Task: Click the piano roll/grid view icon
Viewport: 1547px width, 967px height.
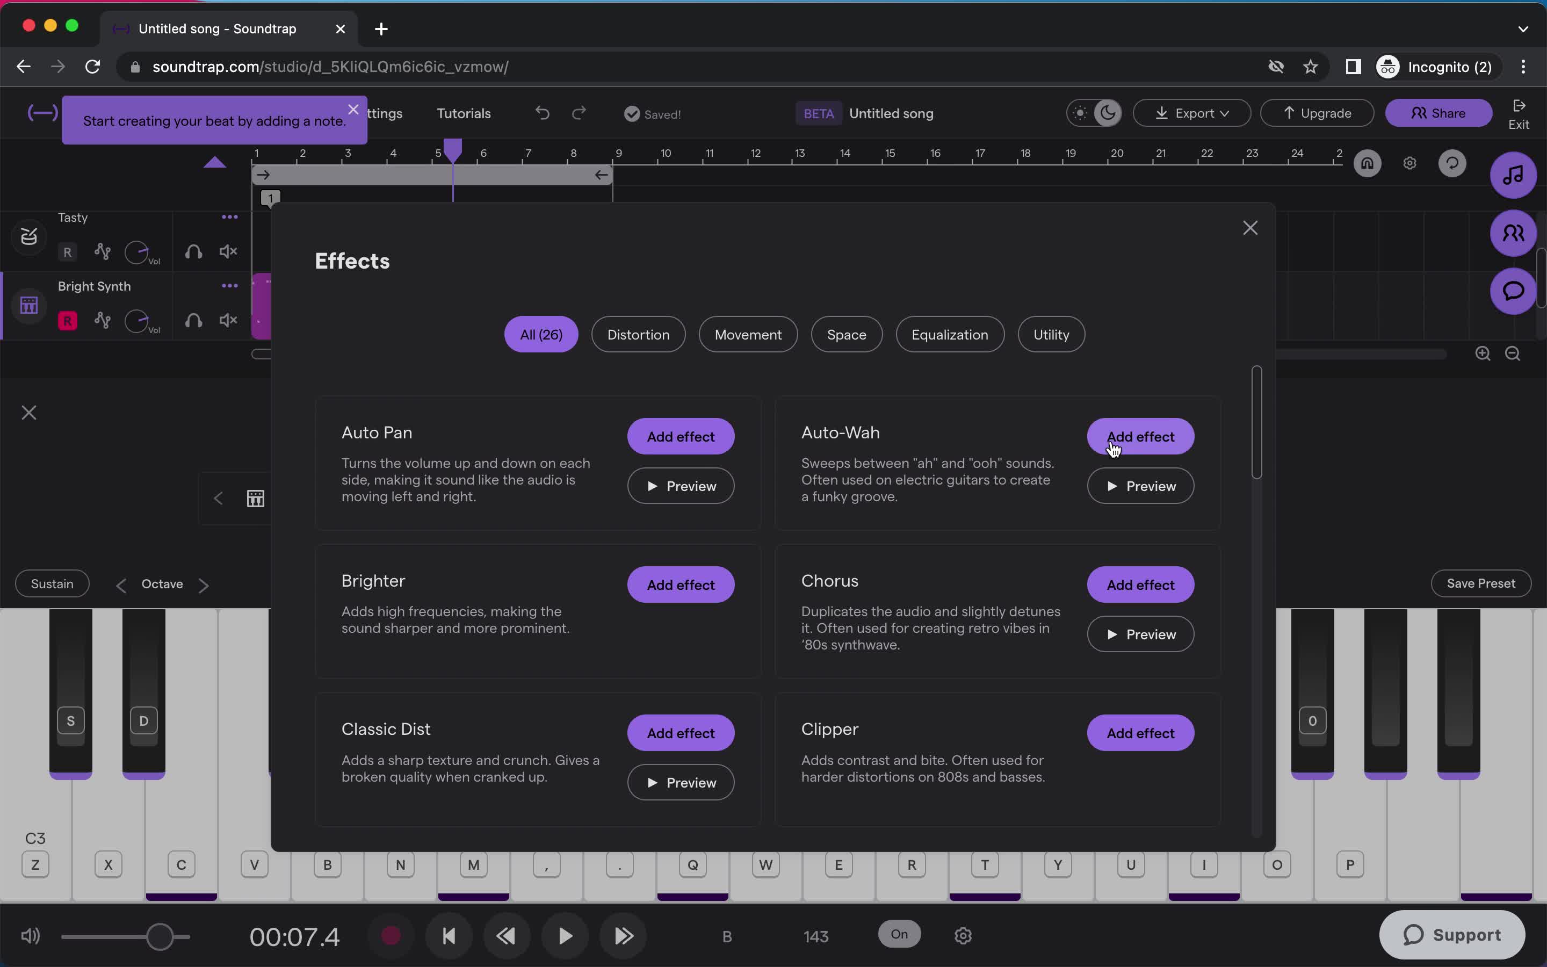Action: coord(255,498)
